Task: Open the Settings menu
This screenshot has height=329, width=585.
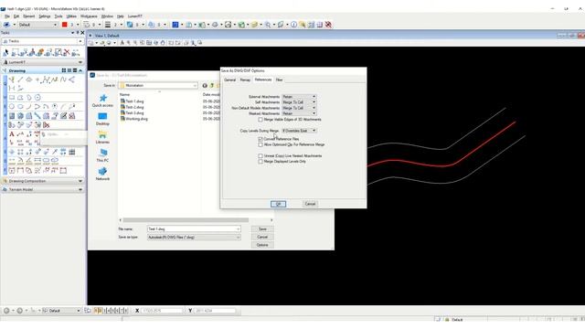Action: [x=45, y=16]
